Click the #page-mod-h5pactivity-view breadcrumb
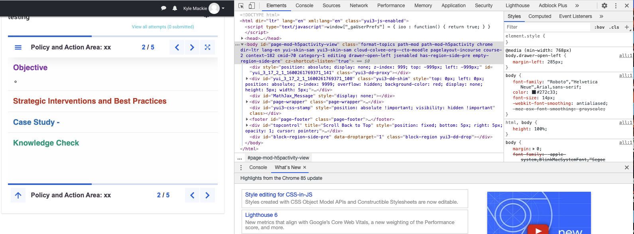 coord(278,158)
